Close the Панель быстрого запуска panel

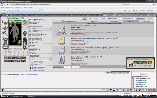(153, 59)
